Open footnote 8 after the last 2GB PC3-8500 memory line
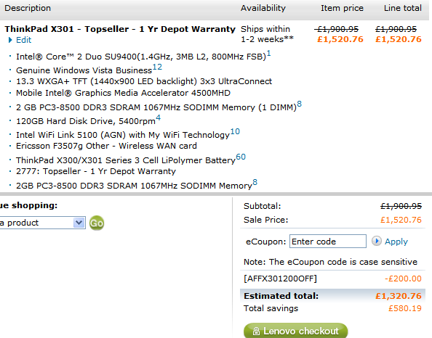The height and width of the screenshot is (338, 432). point(255,182)
